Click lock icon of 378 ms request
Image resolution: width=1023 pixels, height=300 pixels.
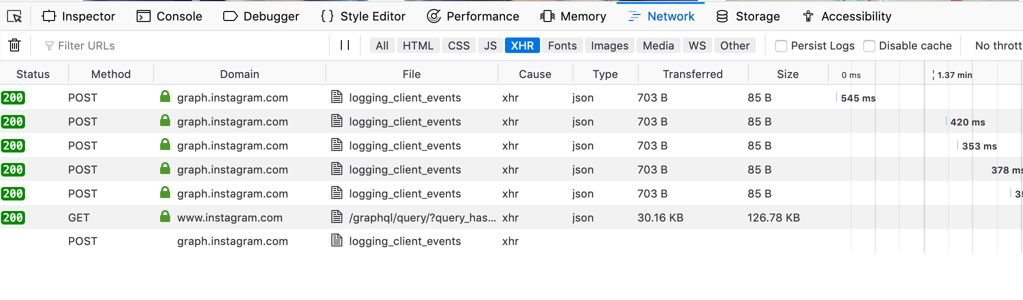click(x=165, y=168)
